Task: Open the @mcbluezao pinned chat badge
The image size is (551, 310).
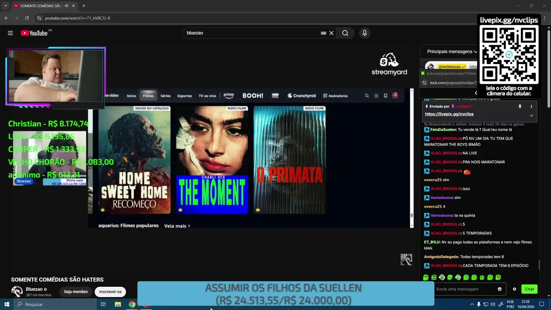Action: pos(452,67)
